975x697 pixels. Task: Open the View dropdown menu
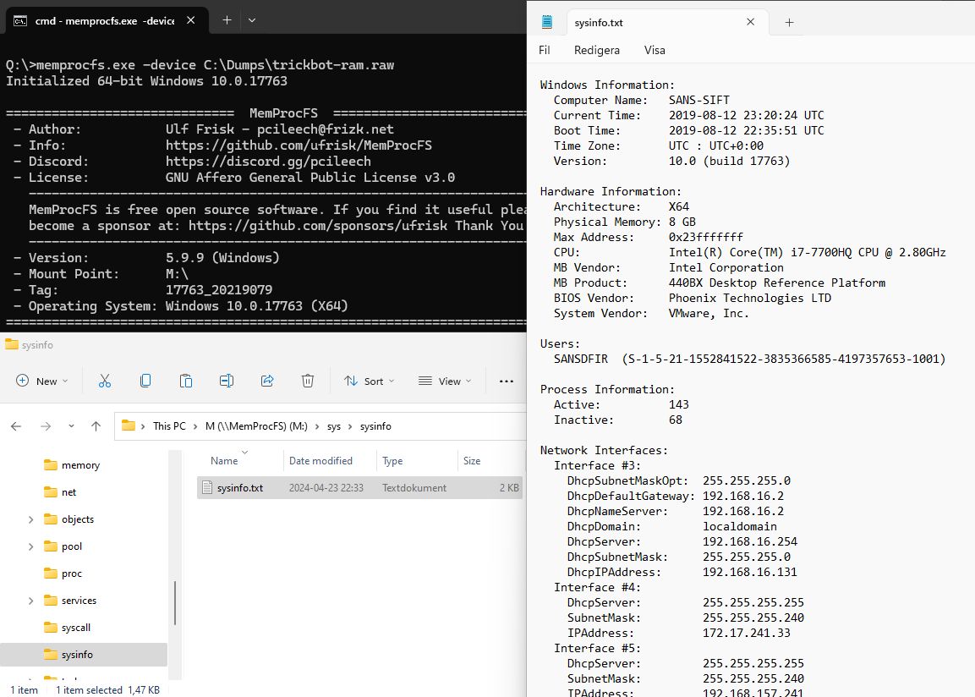445,381
